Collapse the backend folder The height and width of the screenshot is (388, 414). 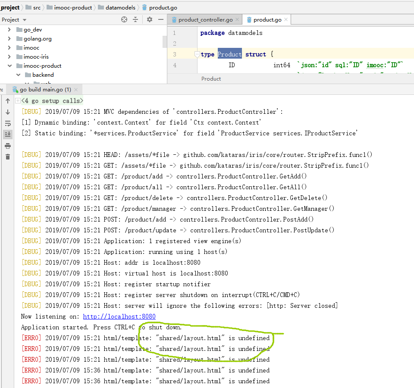point(18,75)
